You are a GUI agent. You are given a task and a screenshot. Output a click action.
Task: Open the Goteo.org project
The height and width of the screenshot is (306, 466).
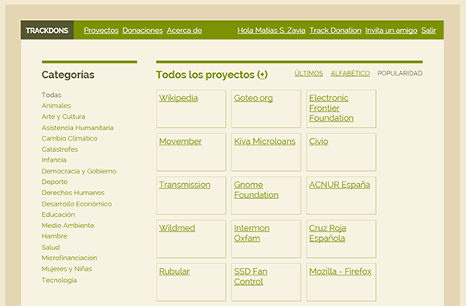(x=253, y=98)
